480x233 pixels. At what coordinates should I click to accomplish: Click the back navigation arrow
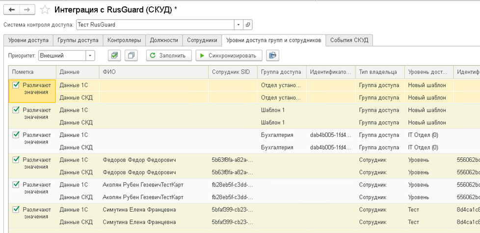point(12,9)
